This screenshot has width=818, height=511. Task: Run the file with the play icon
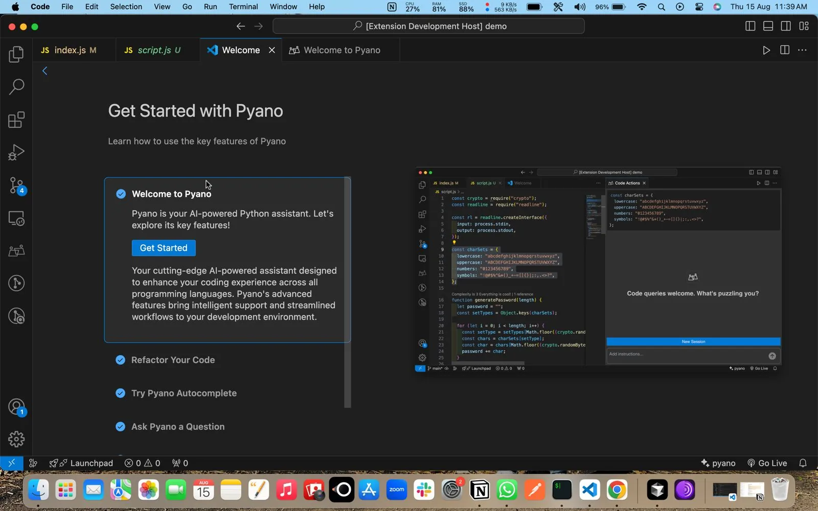[x=766, y=50]
